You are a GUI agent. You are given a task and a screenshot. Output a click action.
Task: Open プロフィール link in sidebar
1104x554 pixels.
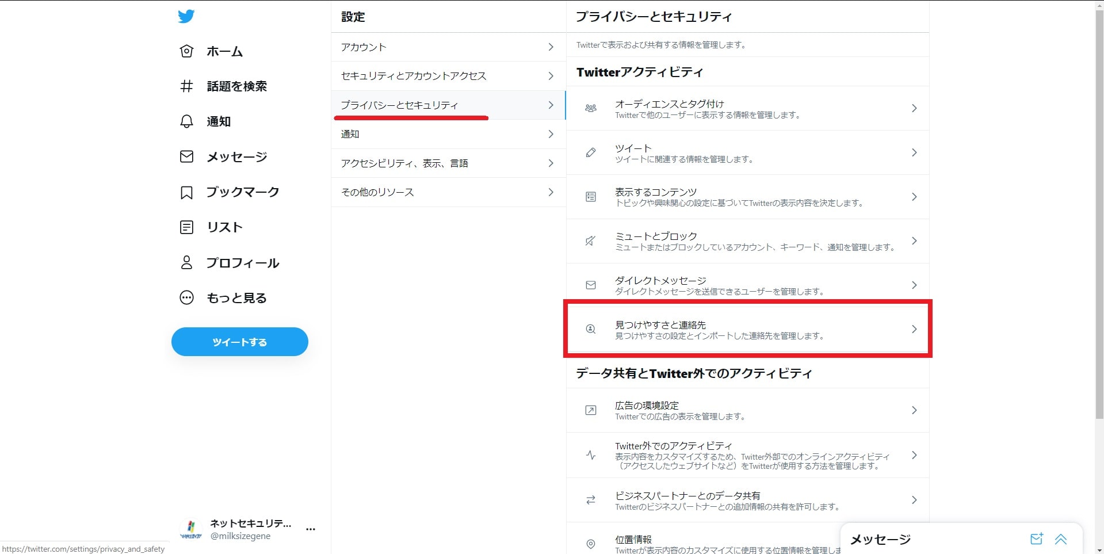[243, 263]
